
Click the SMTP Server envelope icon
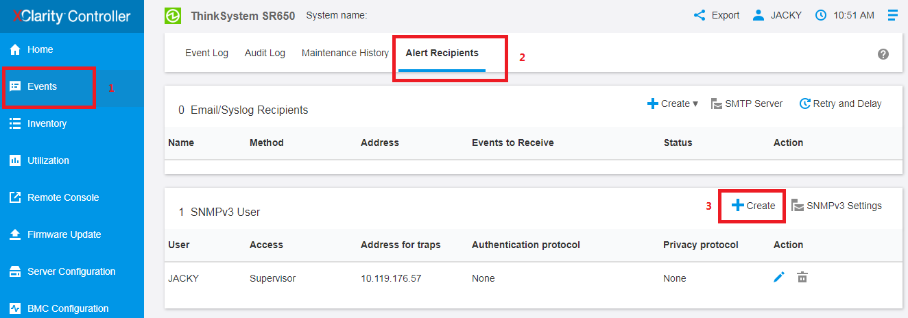[x=716, y=104]
